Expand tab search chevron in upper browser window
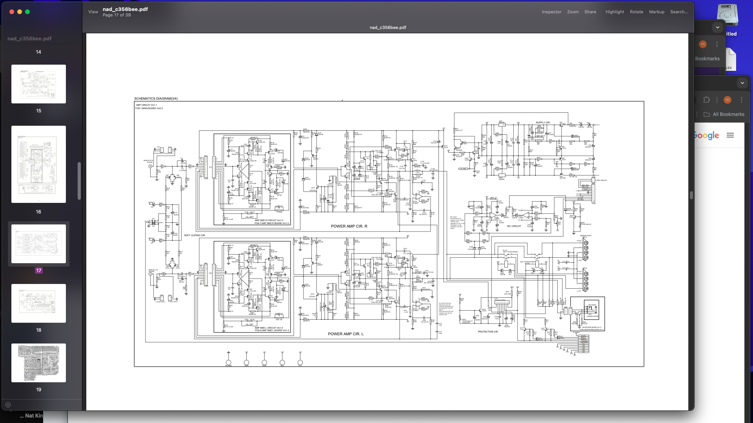The height and width of the screenshot is (423, 753). coord(718,27)
